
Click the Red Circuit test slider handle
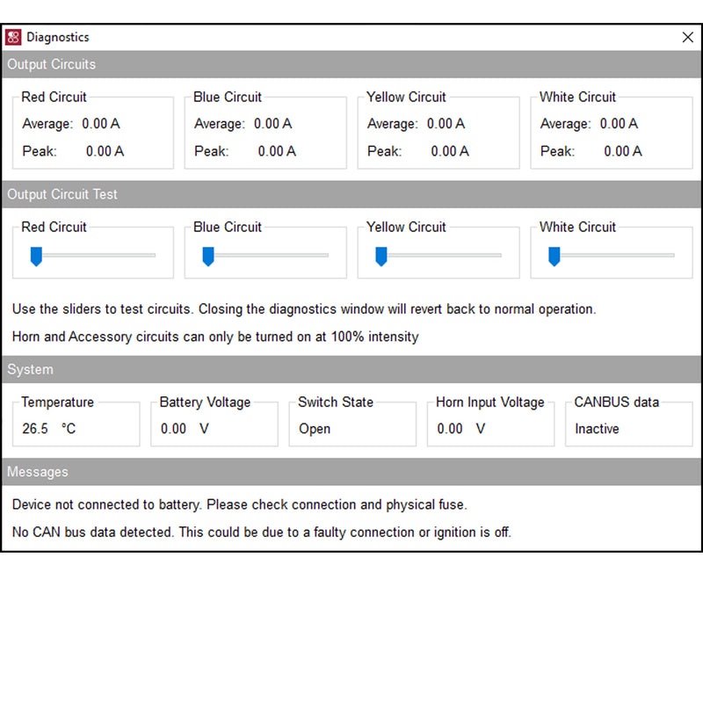click(x=36, y=256)
